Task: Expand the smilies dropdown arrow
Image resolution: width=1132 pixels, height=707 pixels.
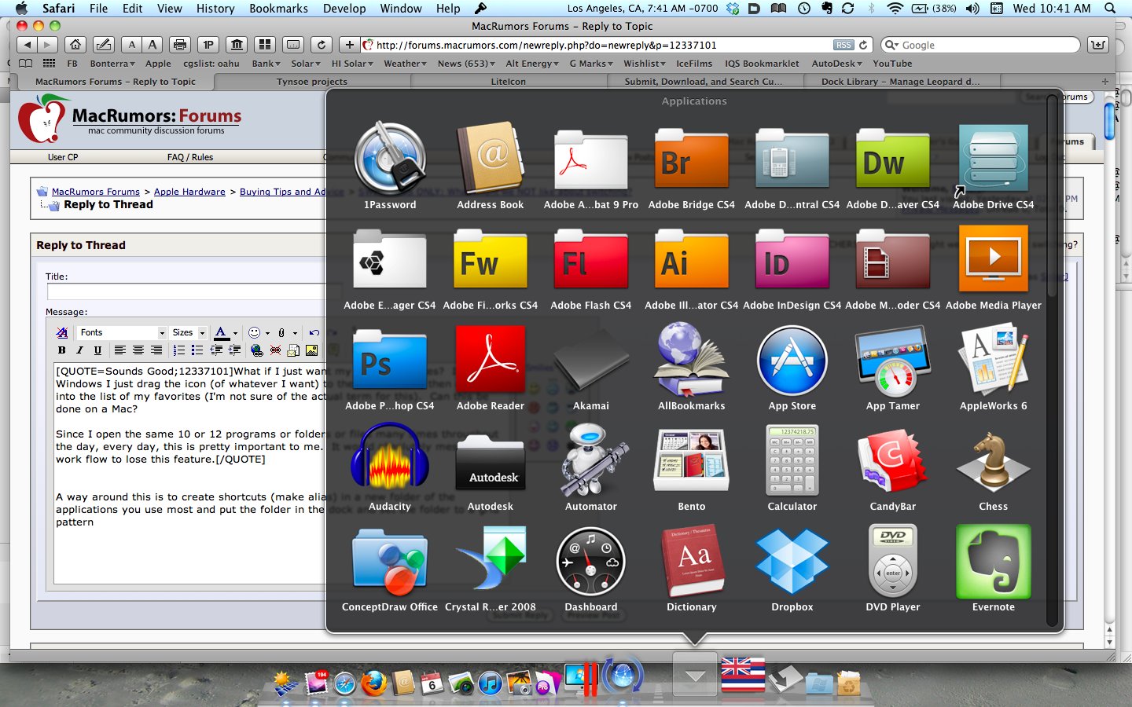Action: (x=267, y=333)
